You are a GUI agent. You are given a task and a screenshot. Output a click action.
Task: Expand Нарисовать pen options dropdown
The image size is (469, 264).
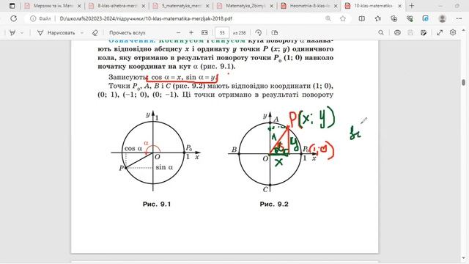click(x=82, y=32)
